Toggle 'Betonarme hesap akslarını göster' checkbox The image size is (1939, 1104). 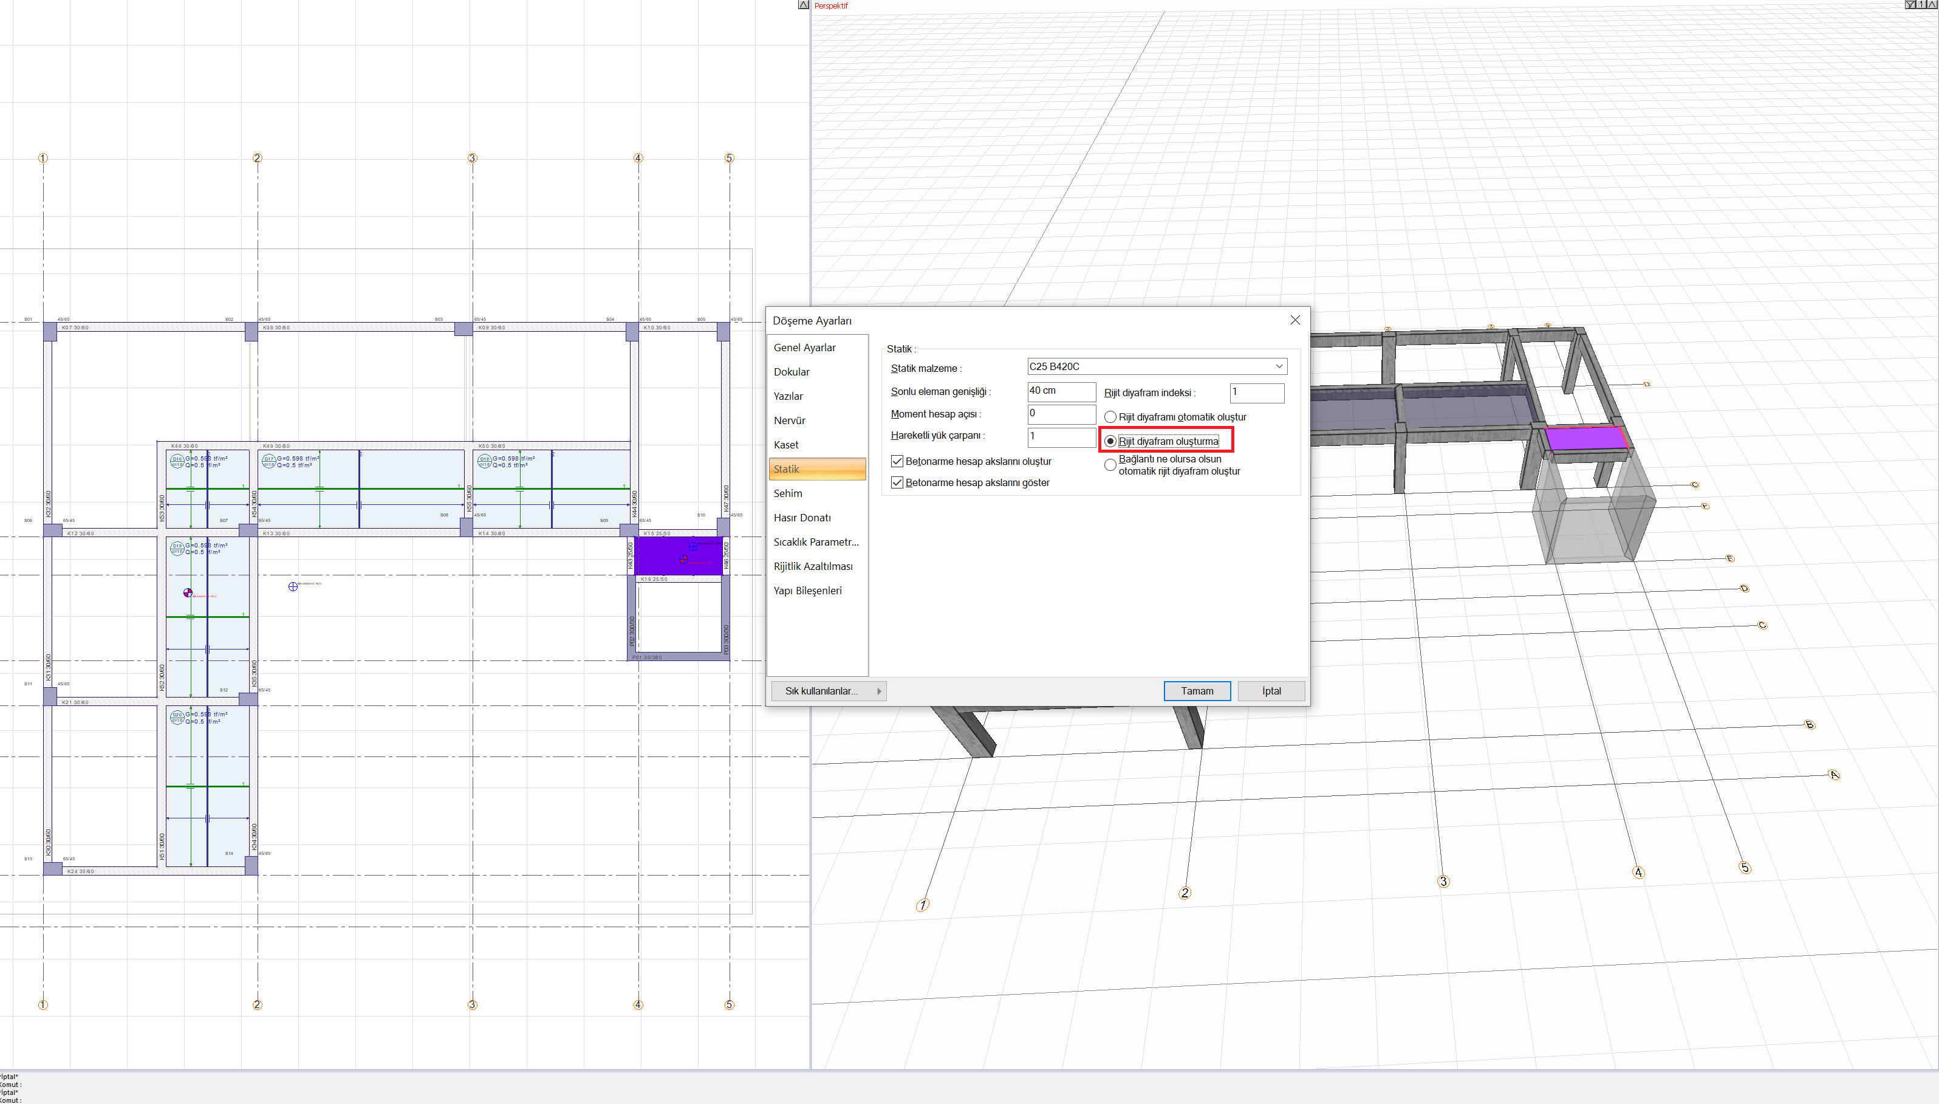(897, 482)
